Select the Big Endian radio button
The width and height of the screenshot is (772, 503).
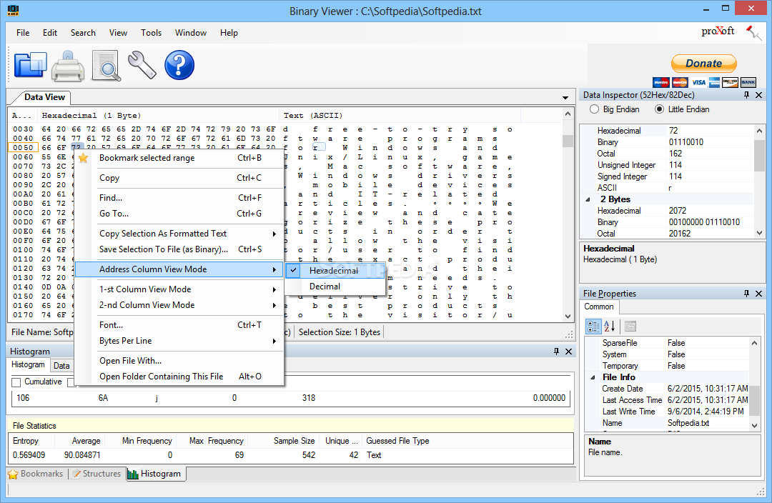click(x=594, y=109)
